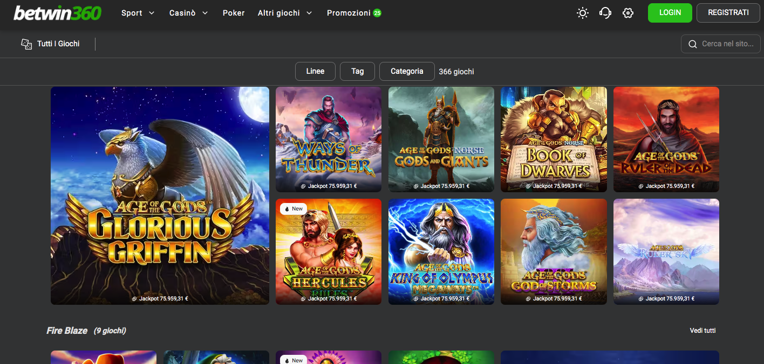Image resolution: width=764 pixels, height=364 pixels.
Task: Click jackpot icon under Glorious Griffin
Action: pyautogui.click(x=134, y=299)
